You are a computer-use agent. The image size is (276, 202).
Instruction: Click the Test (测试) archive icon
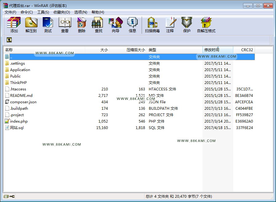point(48,22)
